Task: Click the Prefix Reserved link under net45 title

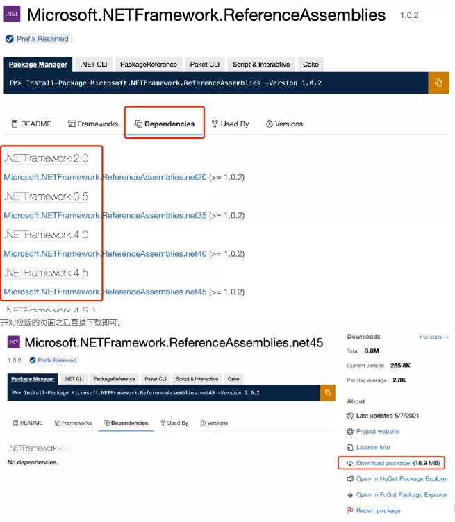Action: click(x=57, y=360)
